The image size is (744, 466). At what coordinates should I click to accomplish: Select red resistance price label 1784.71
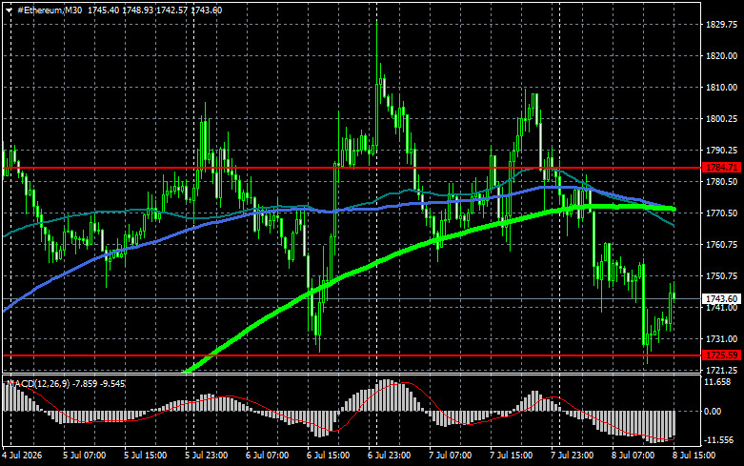(x=721, y=168)
